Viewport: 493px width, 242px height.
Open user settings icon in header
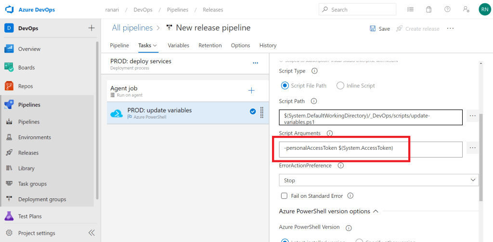pyautogui.click(x=466, y=10)
